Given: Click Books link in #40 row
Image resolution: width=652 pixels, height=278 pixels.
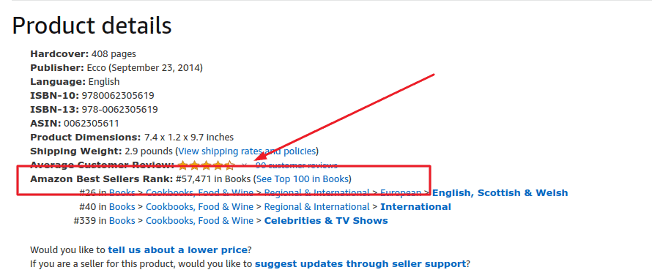Looking at the screenshot, I should 122,206.
